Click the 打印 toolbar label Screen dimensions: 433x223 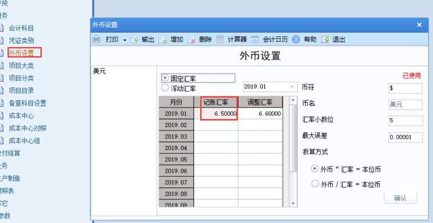click(x=112, y=39)
